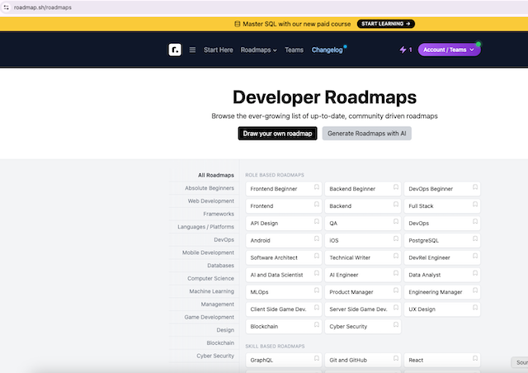528x373 pixels.
Task: Filter by Game Development category
Action: tap(209, 317)
